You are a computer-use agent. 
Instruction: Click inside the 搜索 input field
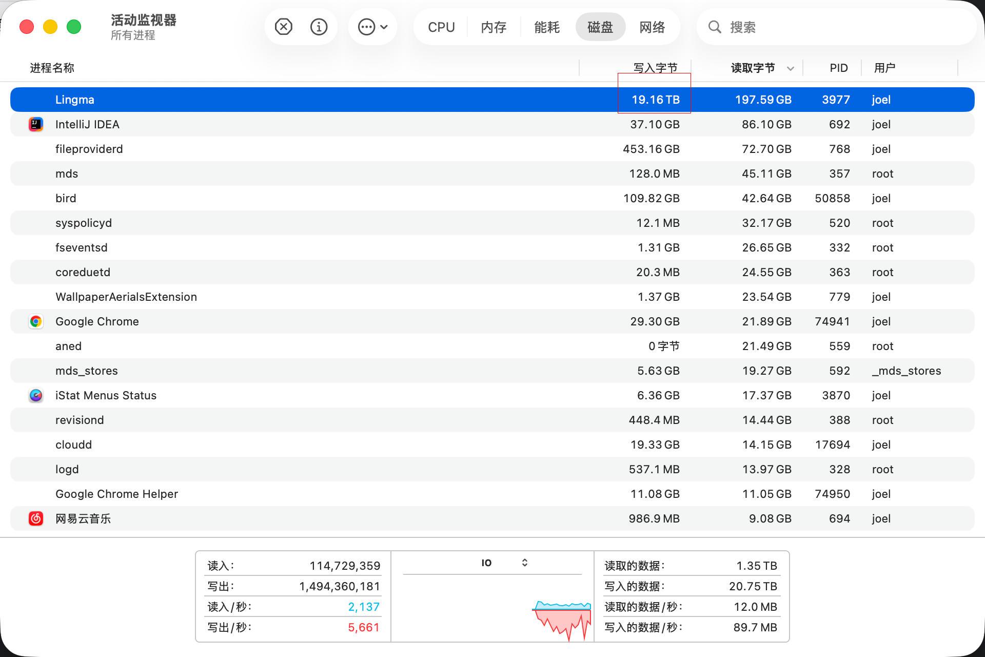[x=821, y=27]
